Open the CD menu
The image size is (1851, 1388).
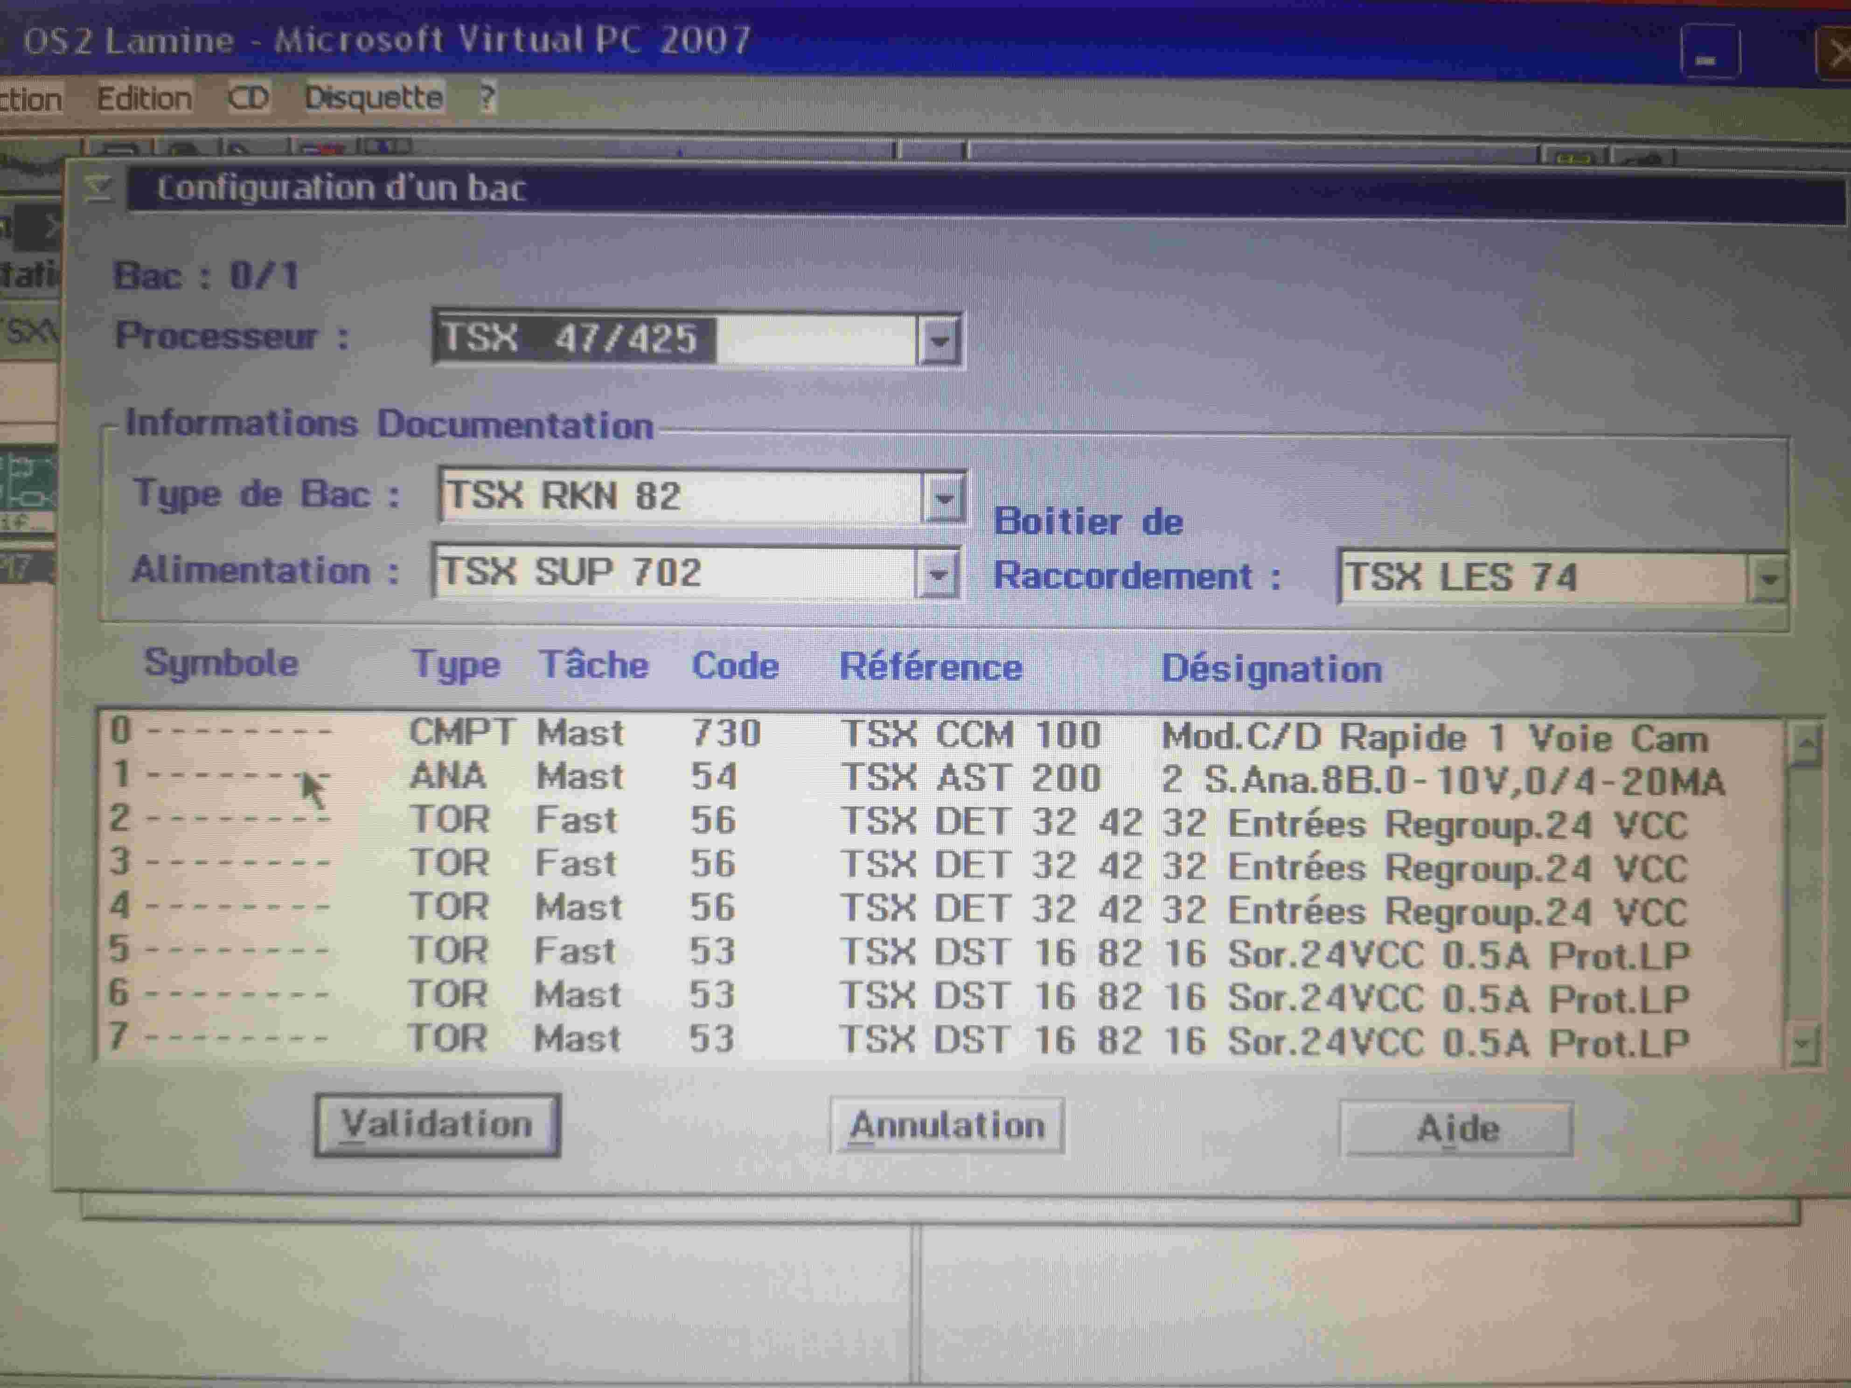pyautogui.click(x=249, y=98)
